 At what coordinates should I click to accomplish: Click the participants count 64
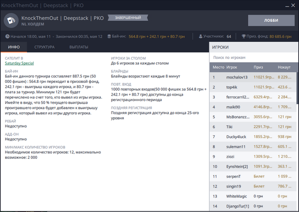tap(229, 36)
